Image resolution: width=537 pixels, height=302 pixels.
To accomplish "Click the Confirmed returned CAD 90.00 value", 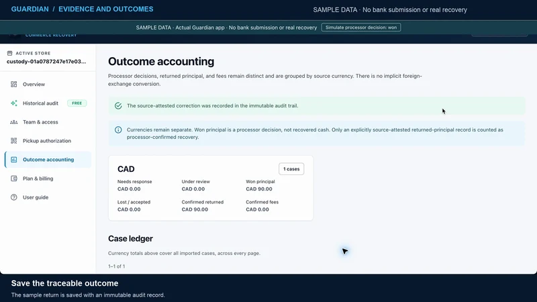I will coord(195,209).
